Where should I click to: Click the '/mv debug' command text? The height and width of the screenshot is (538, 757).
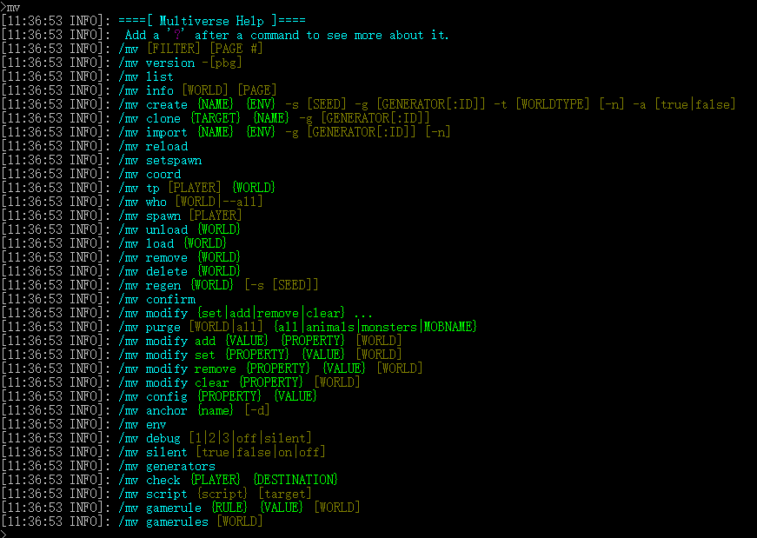click(x=149, y=438)
